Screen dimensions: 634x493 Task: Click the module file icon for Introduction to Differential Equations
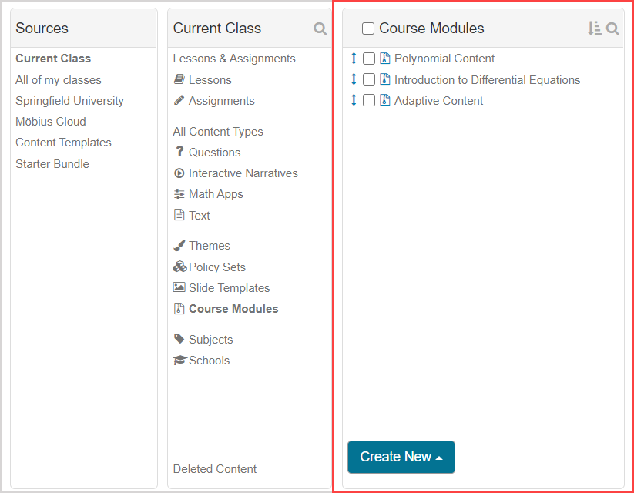point(385,80)
